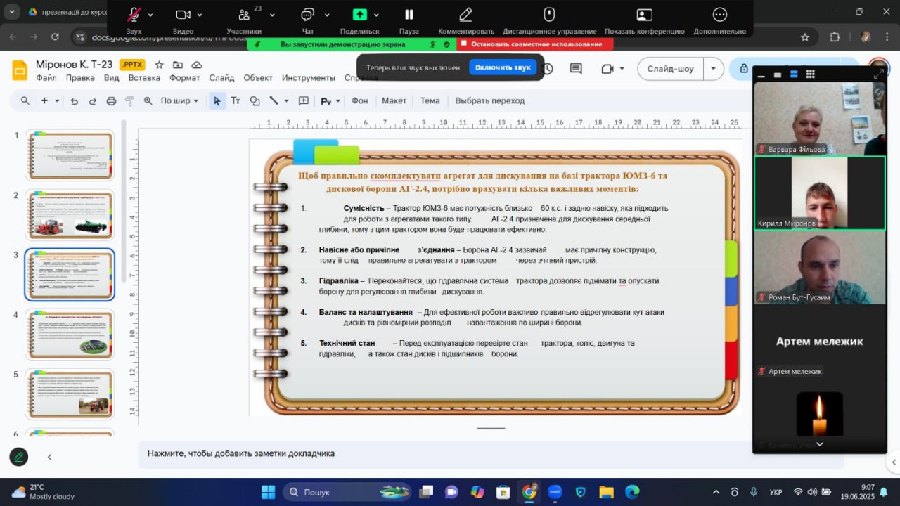Minimize Zoom video panel to thin strip
This screenshot has width=900, height=506.
[761, 74]
